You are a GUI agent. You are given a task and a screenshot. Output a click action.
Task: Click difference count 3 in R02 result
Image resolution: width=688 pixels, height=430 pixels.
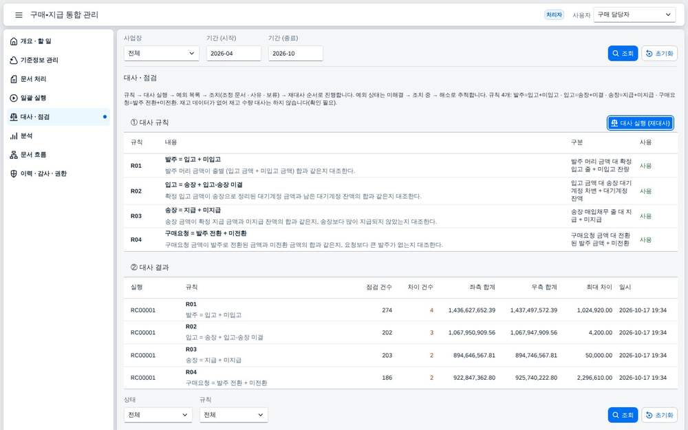pos(431,332)
